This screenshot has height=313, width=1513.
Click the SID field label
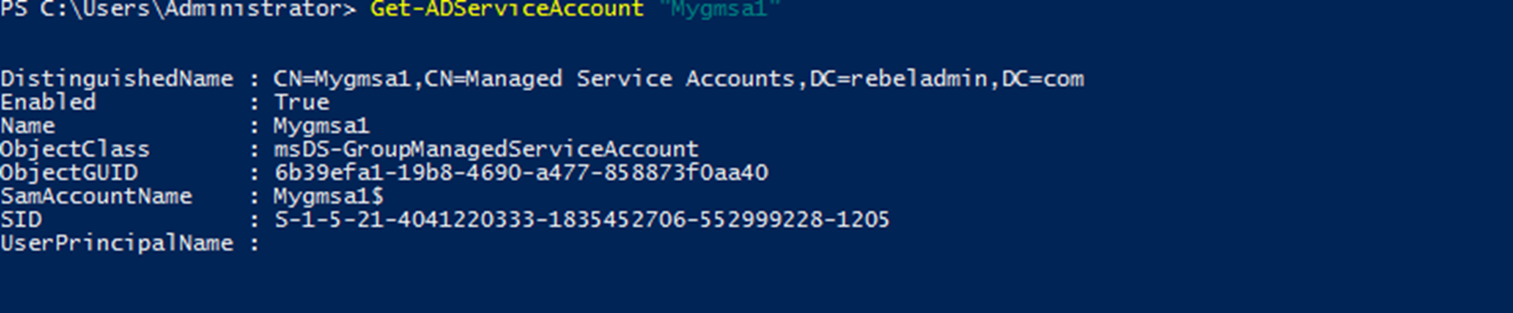(21, 220)
